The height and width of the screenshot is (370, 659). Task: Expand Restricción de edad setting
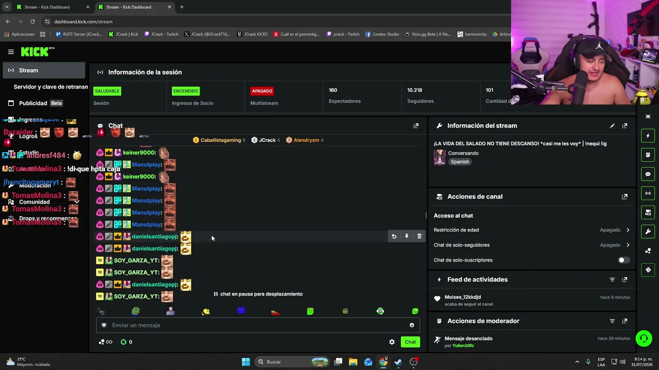click(628, 230)
